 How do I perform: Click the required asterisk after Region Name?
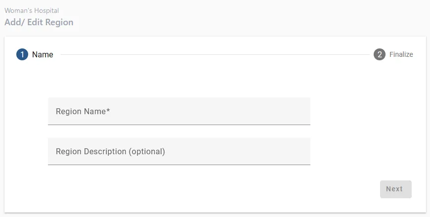point(108,111)
